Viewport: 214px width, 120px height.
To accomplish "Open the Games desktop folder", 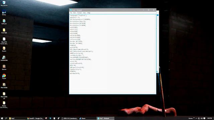I will (4, 49).
